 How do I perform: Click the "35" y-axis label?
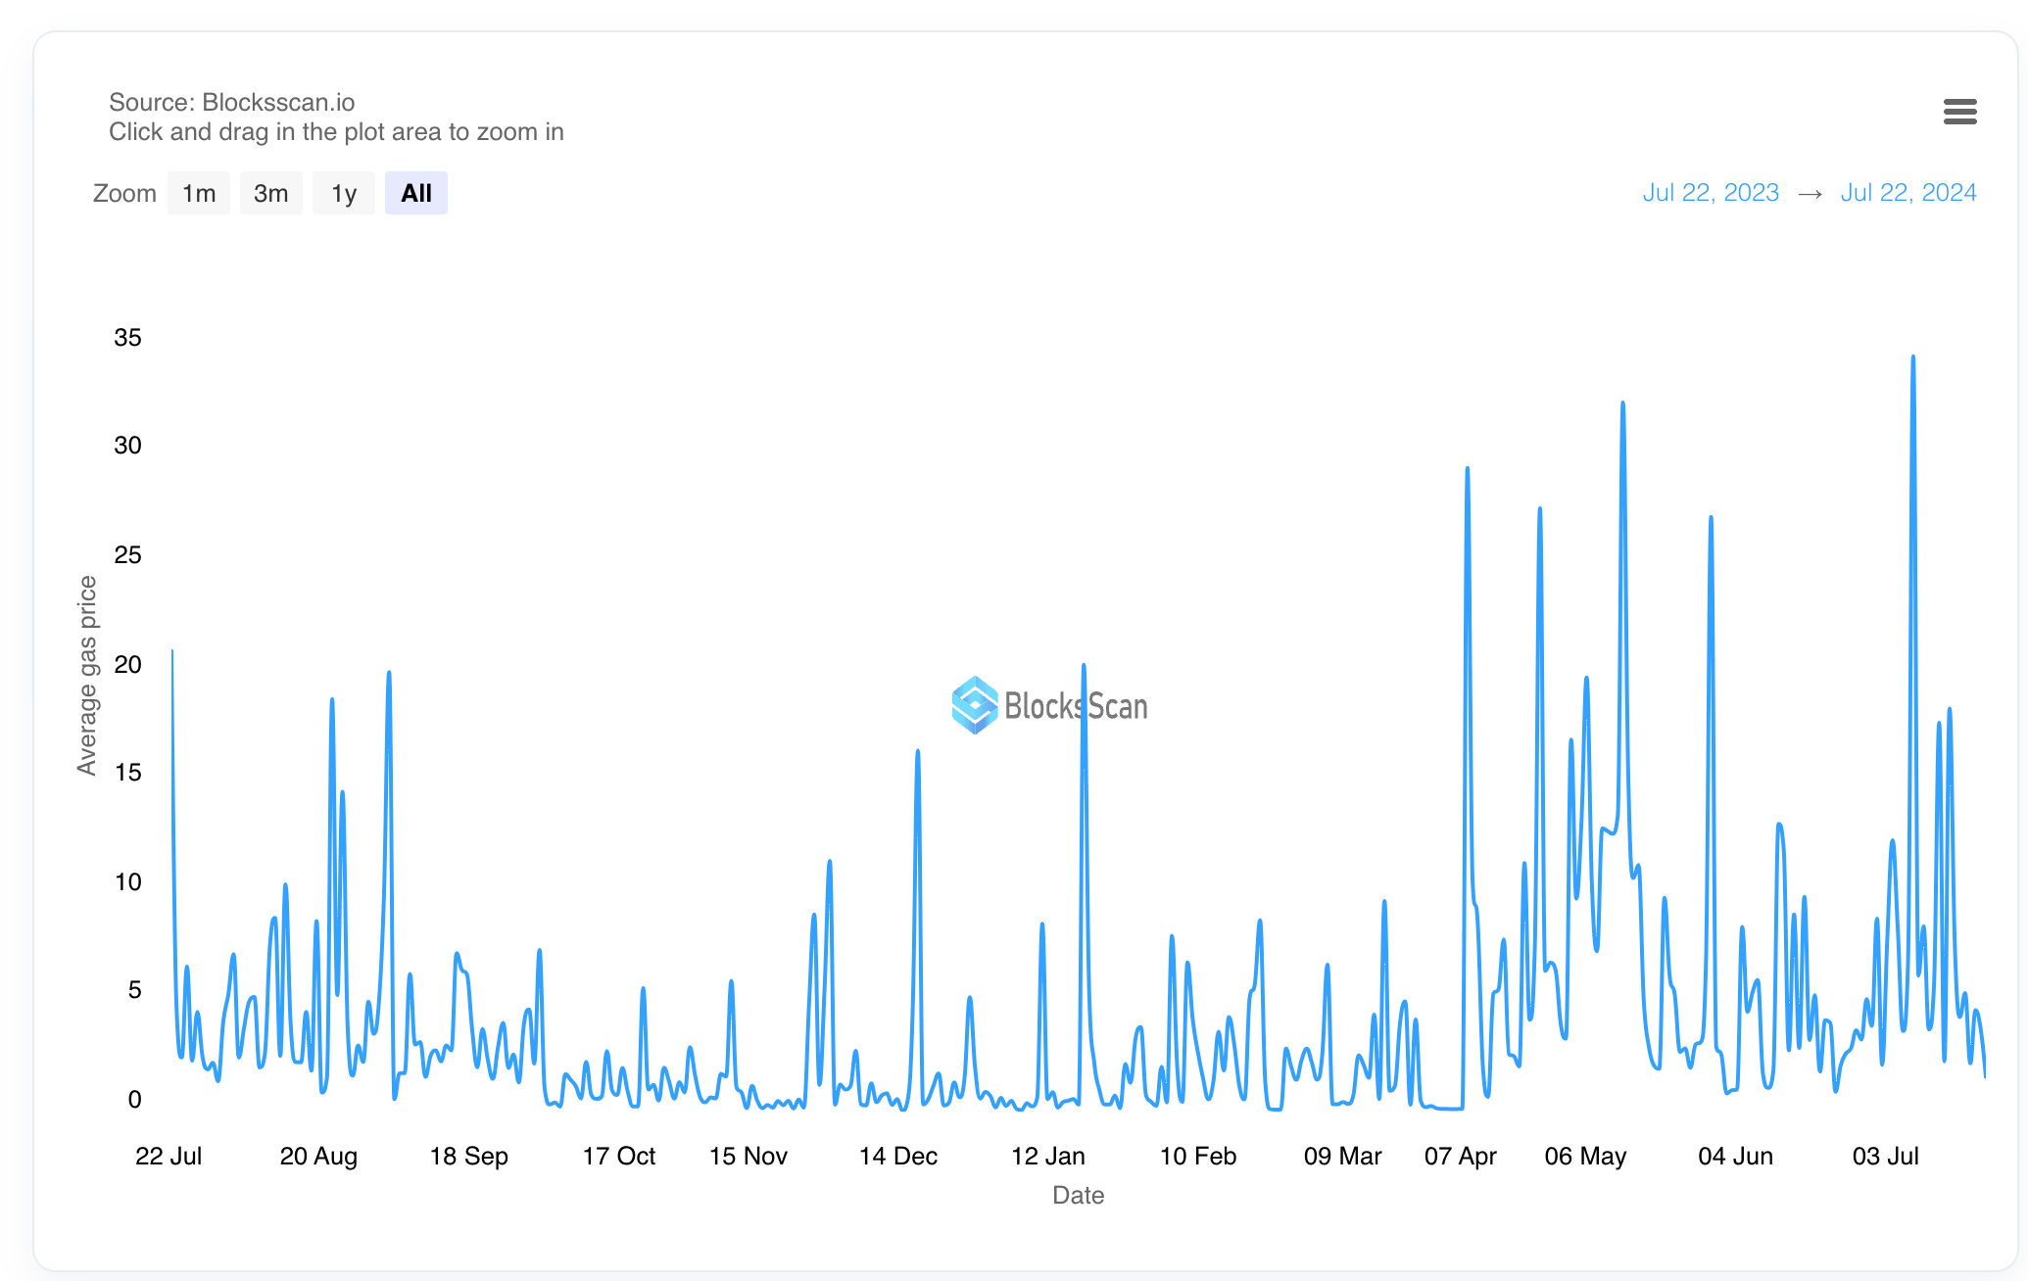127,338
